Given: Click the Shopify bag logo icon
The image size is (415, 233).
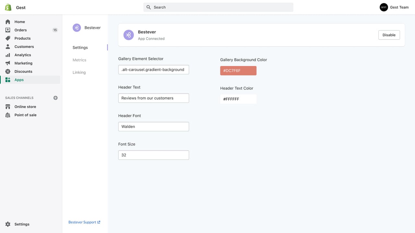Looking at the screenshot, I should coord(8,7).
